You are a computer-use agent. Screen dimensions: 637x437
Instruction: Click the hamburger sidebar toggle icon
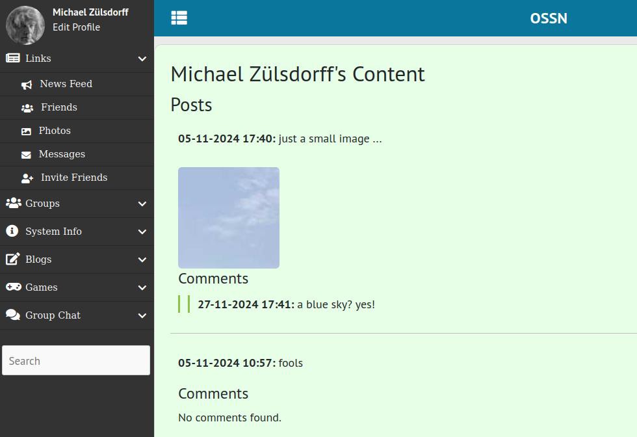179,18
